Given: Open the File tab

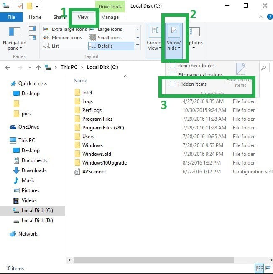Looking at the screenshot, I should point(11,17).
